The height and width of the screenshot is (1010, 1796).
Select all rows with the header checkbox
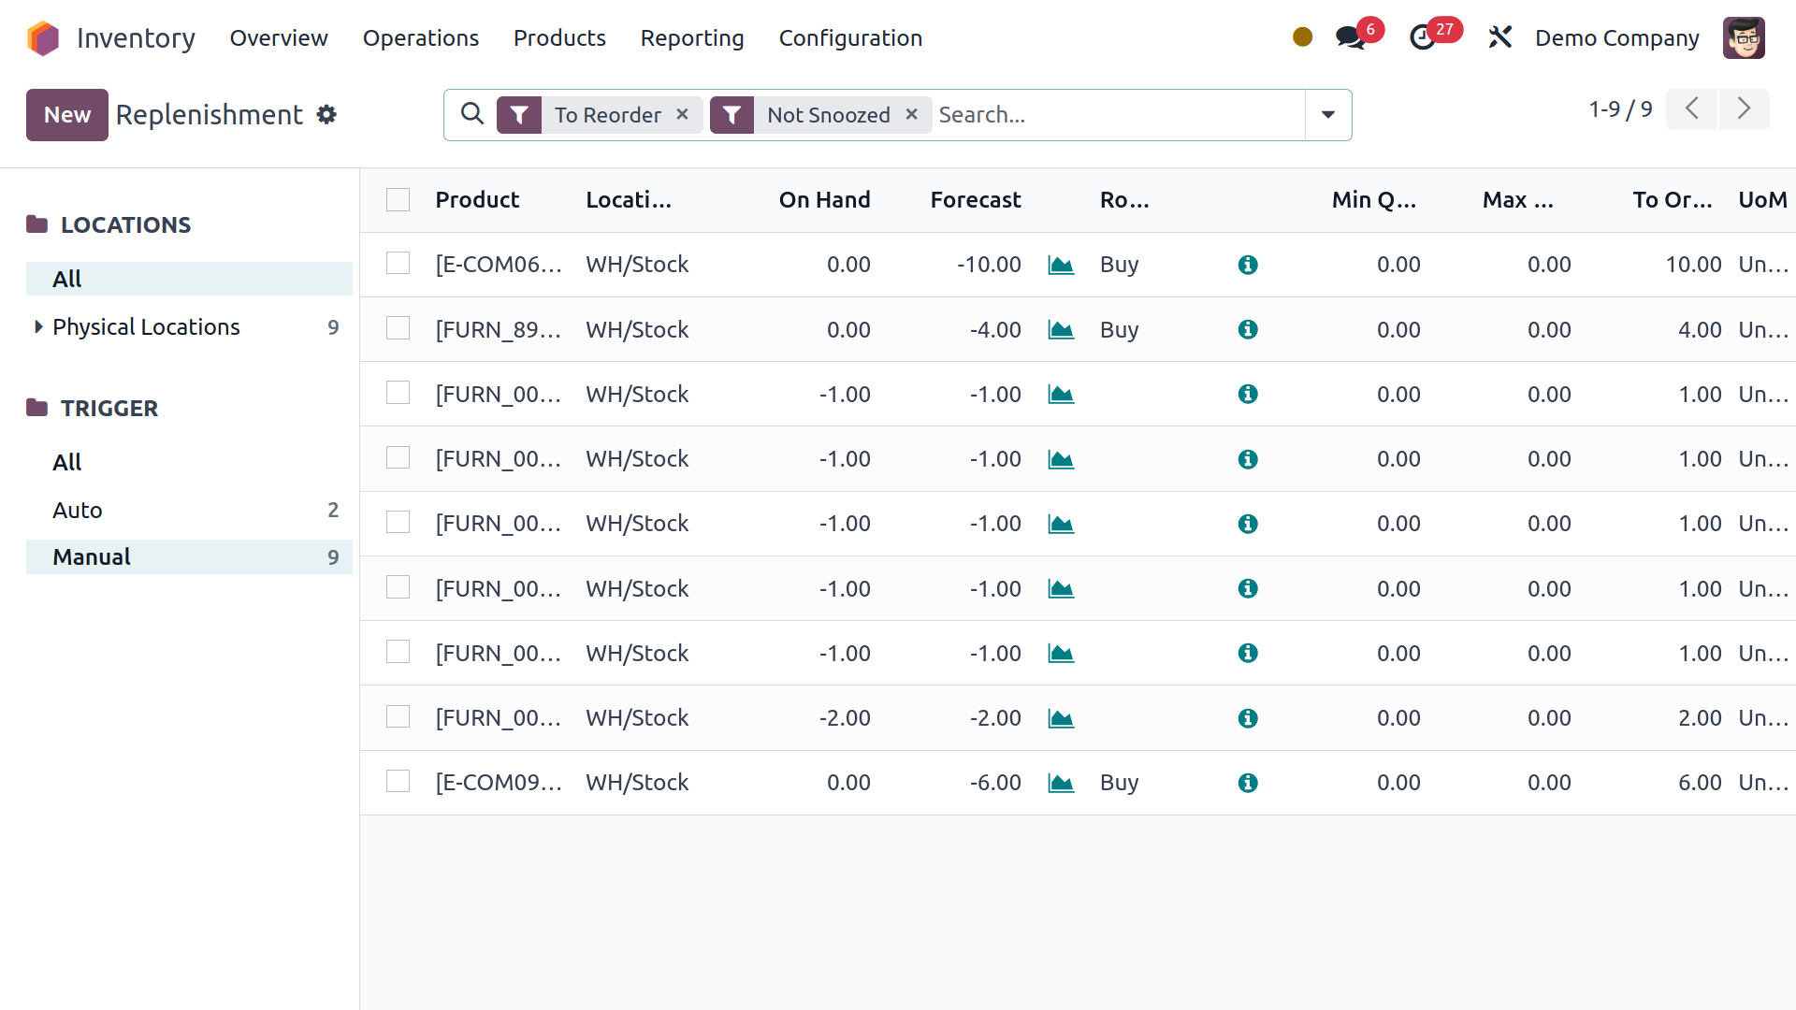tap(398, 199)
